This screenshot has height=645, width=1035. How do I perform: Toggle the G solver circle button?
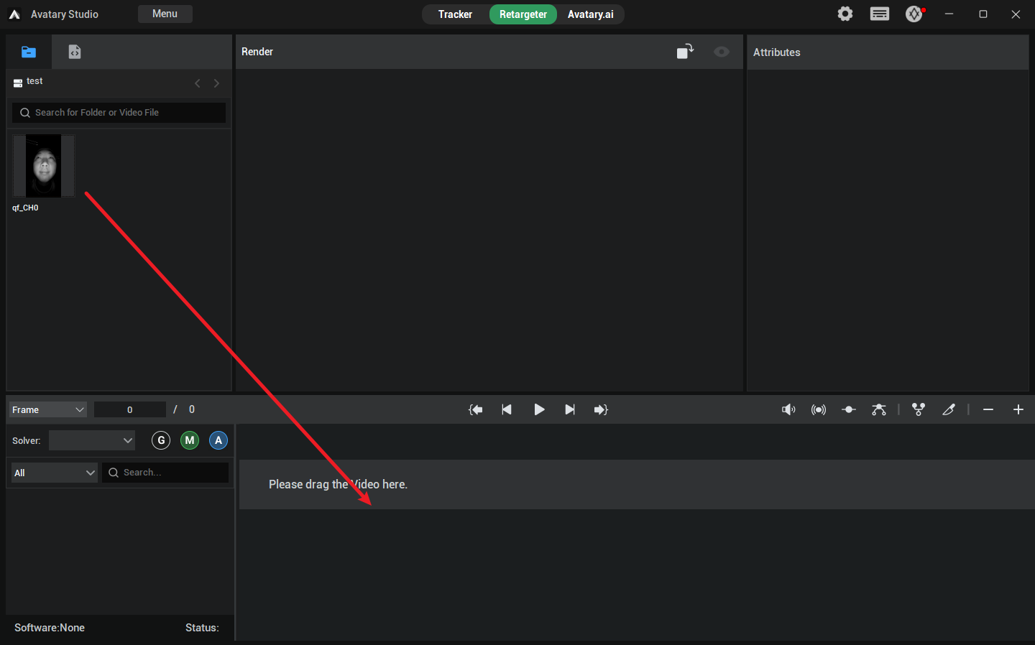(x=161, y=440)
